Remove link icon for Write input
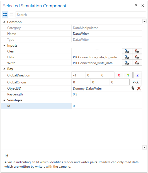This screenshot has width=148, height=173. click(137, 63)
